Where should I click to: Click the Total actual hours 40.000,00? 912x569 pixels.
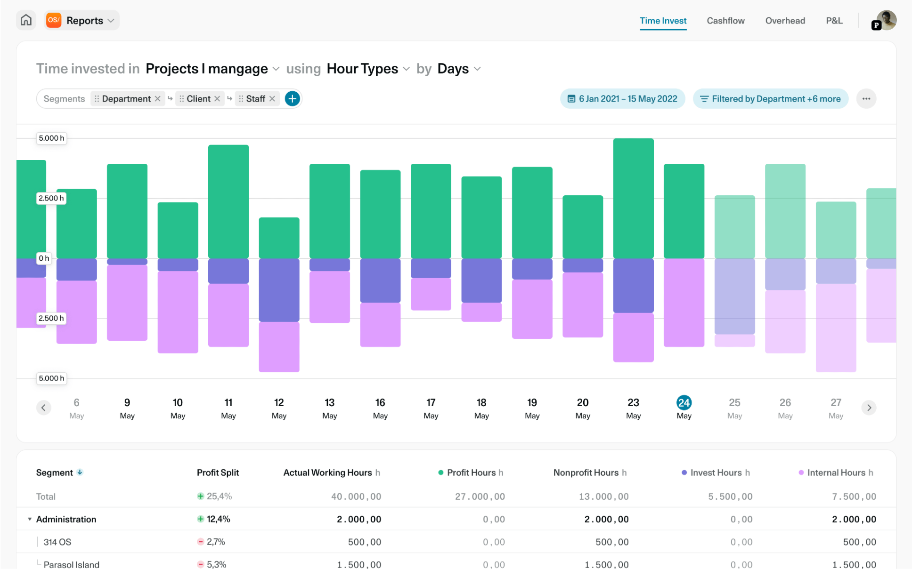356,497
